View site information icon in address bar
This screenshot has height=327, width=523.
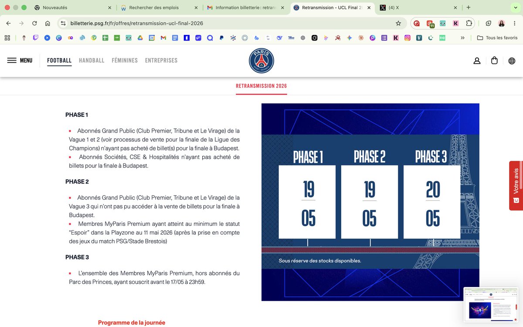click(63, 23)
